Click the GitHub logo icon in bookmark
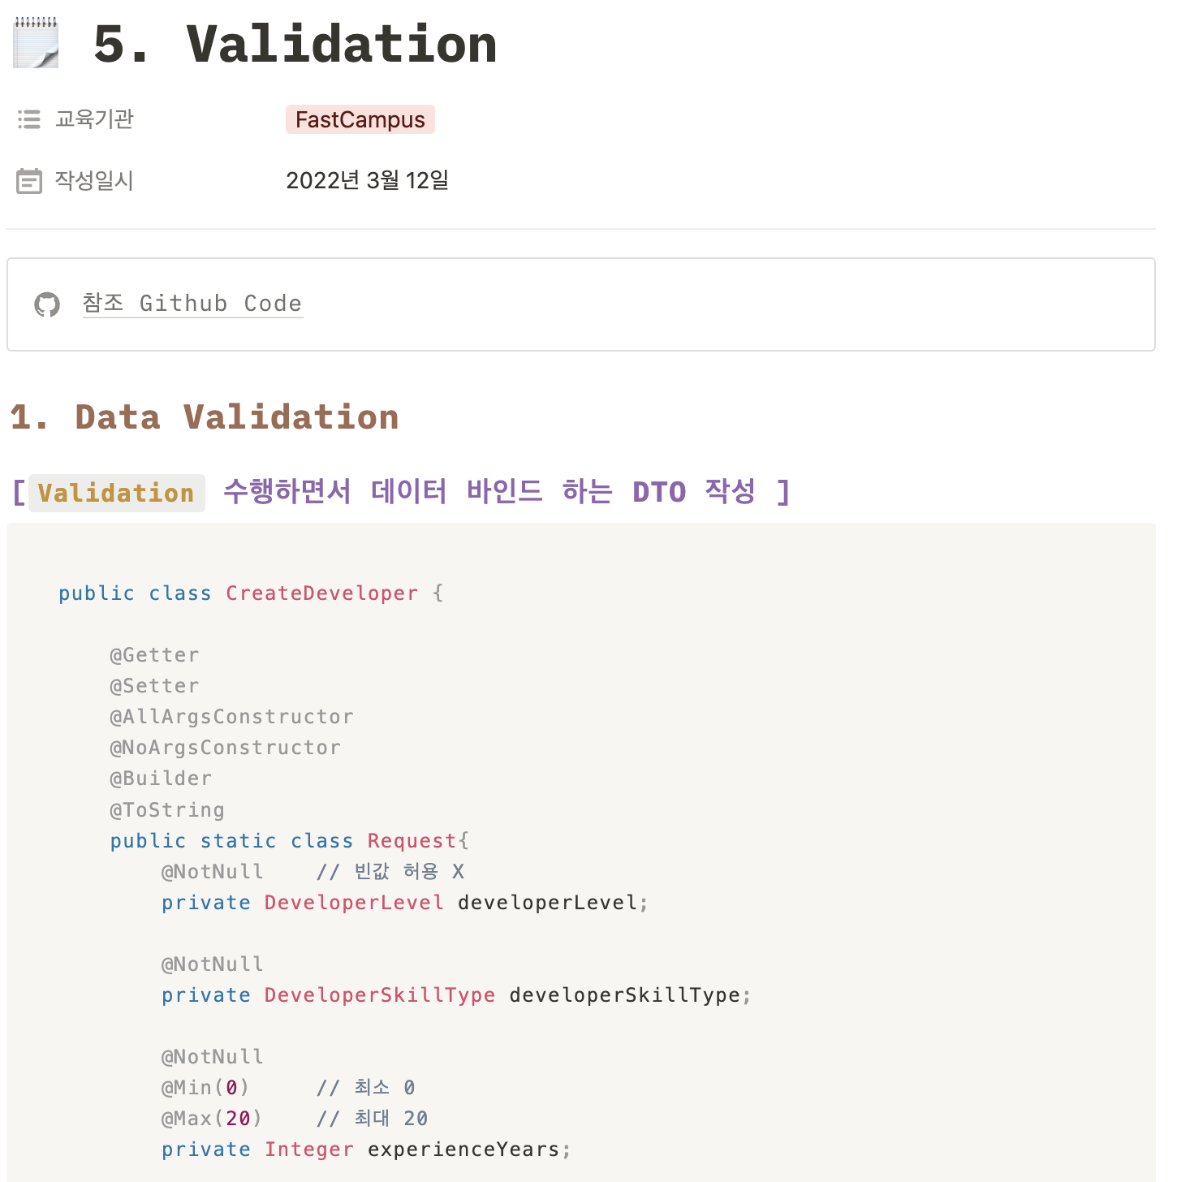 [x=47, y=304]
